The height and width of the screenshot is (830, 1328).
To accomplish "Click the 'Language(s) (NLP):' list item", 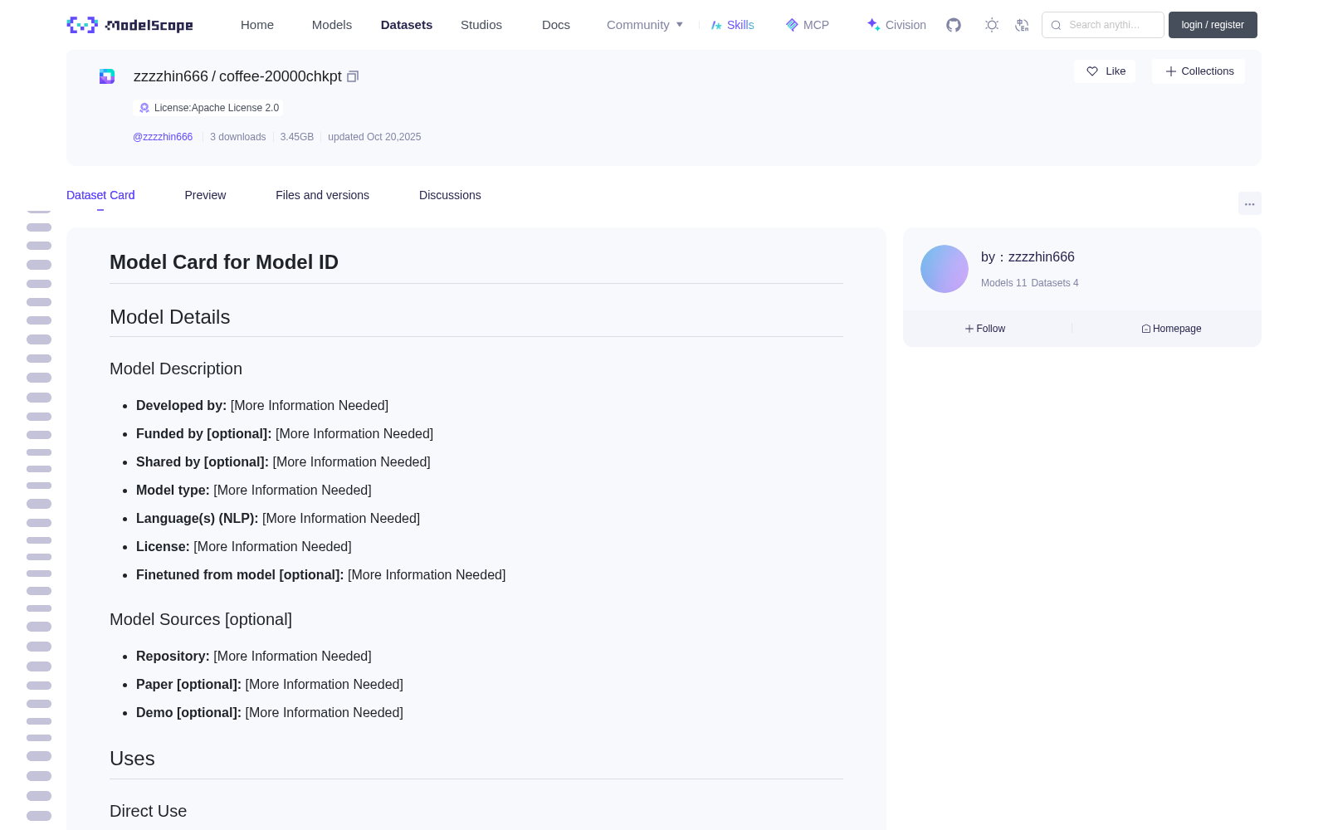I will (x=278, y=519).
